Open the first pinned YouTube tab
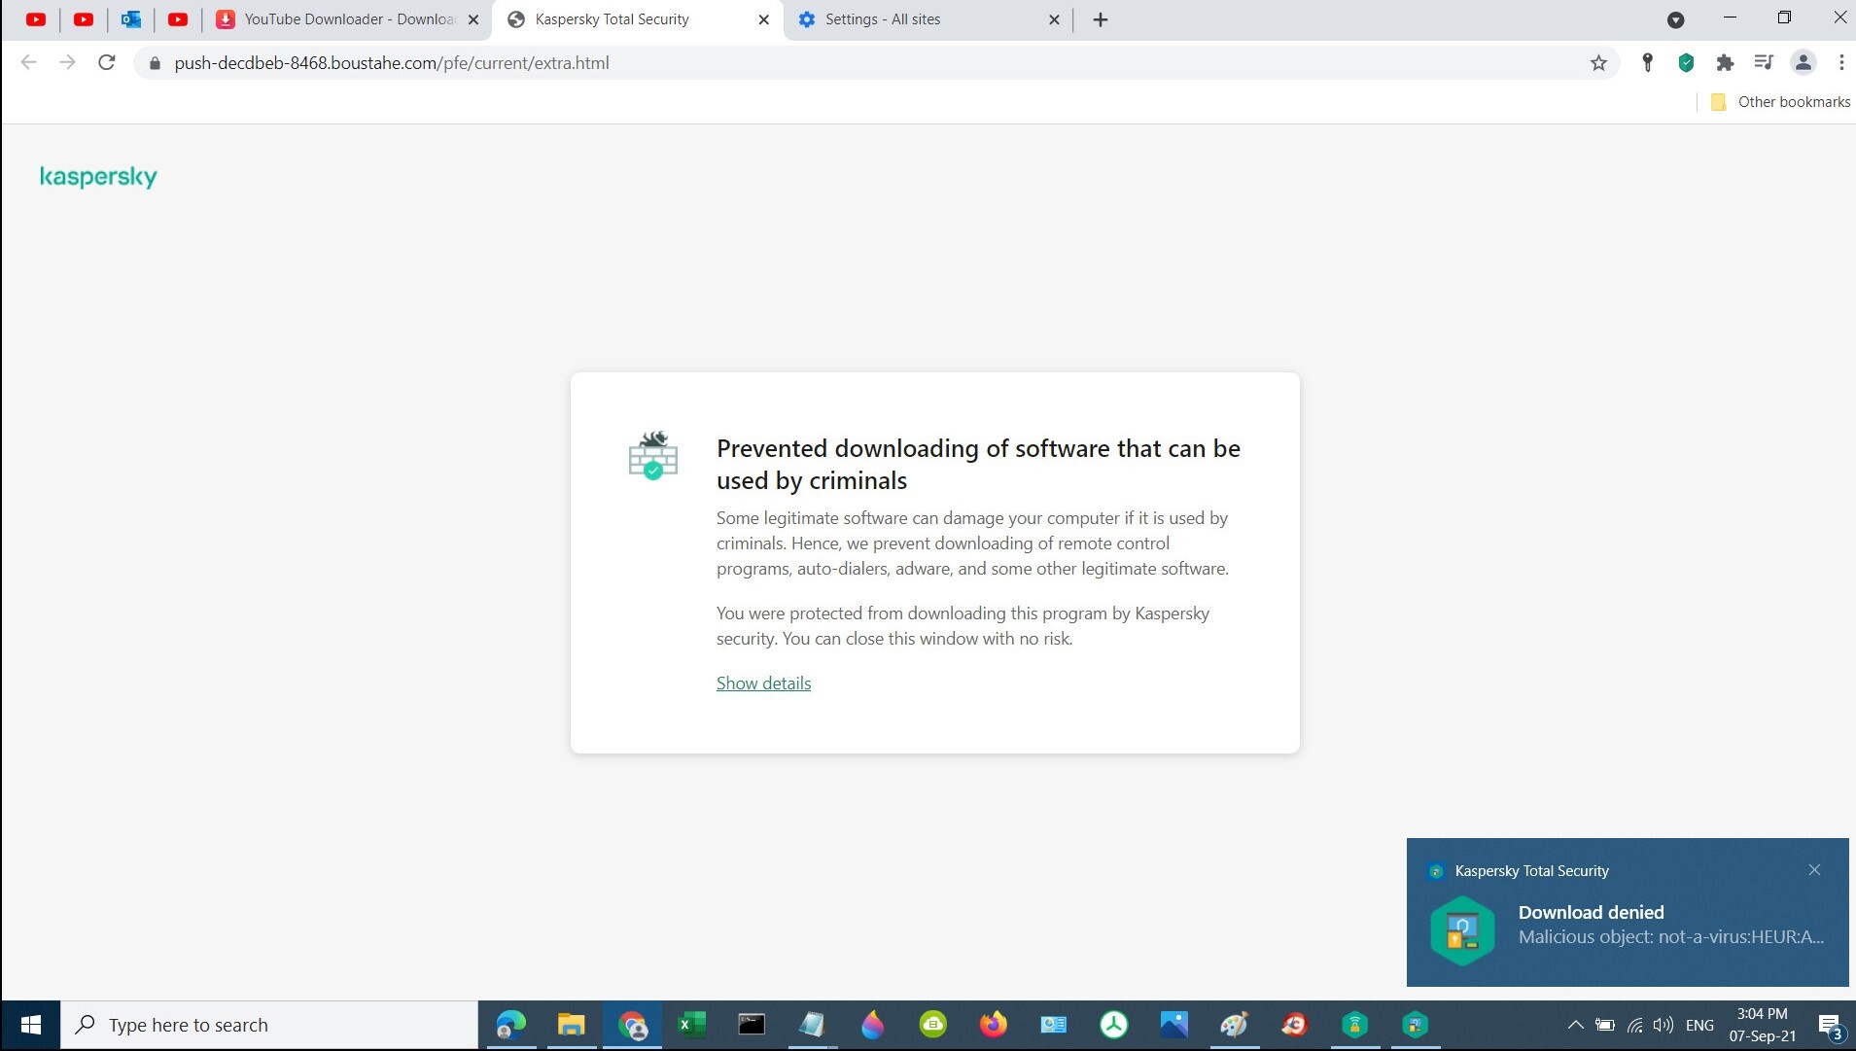1856x1051 pixels. click(x=36, y=19)
